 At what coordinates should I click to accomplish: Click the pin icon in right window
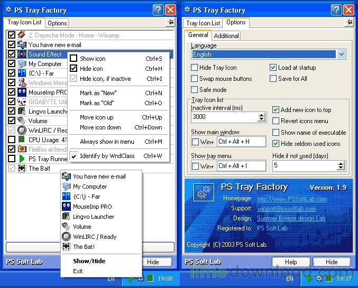(349, 22)
